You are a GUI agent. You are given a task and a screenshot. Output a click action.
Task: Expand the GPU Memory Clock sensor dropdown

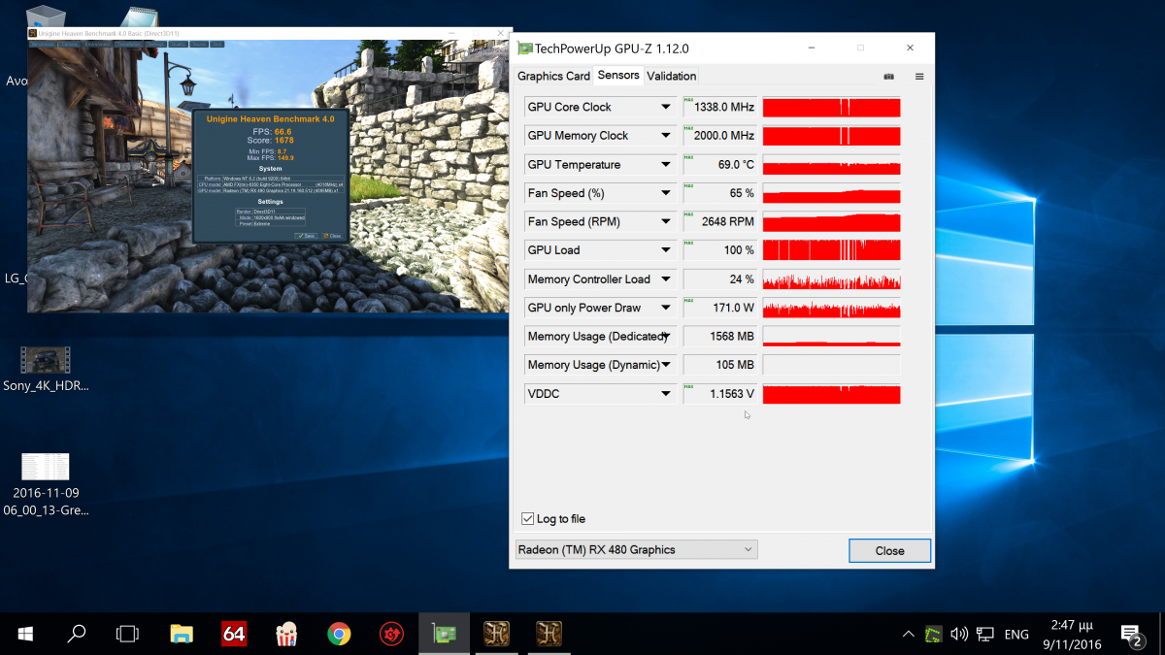665,136
